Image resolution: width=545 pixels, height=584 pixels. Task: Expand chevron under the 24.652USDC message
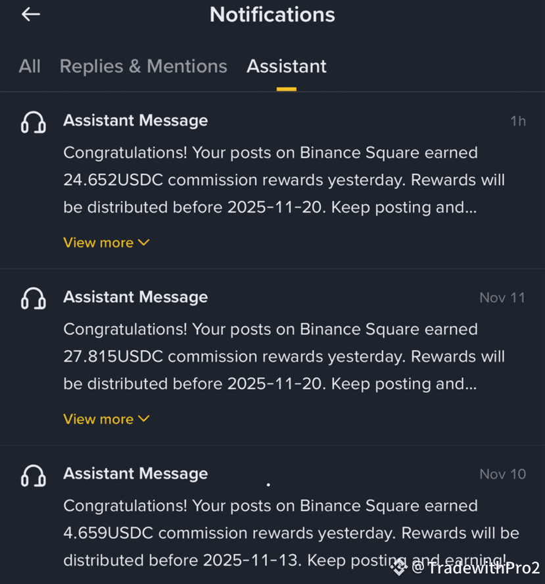(x=144, y=242)
